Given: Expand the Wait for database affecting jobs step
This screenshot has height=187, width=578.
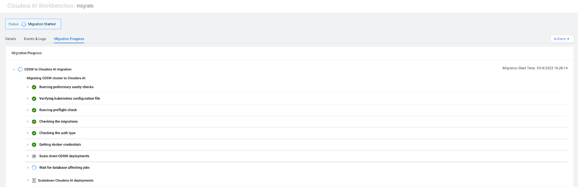Looking at the screenshot, I should 28,168.
